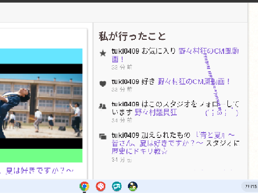This screenshot has height=194, width=258.
Task: Click username tuki0409 in the favorite entry
Action: tap(125, 51)
